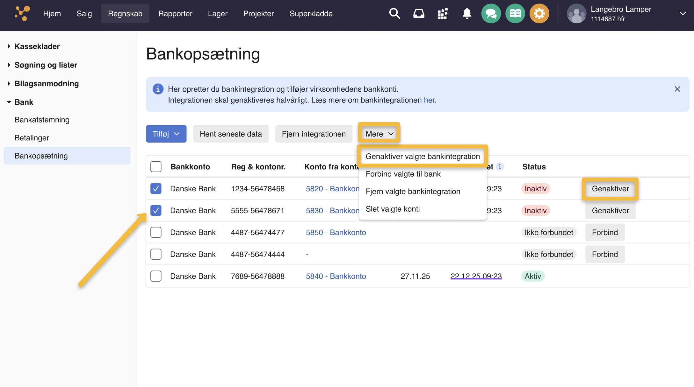This screenshot has width=694, height=387.
Task: Uncheck the 5555-56478671 account checkbox
Action: coord(156,211)
